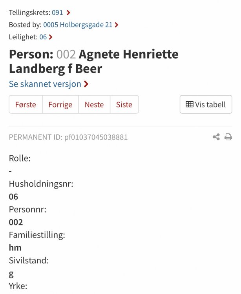Click the share icon
The width and height of the screenshot is (241, 294).
click(x=216, y=137)
